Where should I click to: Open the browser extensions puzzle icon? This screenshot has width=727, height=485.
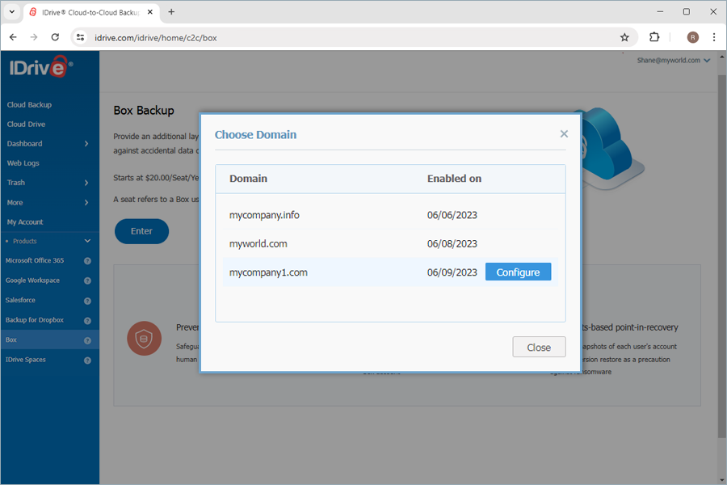(654, 37)
